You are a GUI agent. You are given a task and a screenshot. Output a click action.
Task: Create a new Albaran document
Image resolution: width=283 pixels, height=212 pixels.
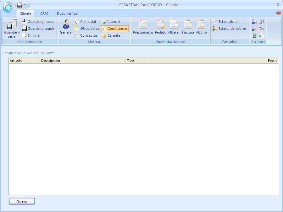pyautogui.click(x=174, y=27)
